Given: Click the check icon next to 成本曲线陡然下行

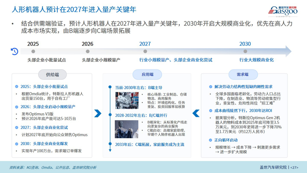Looking at the screenshot, I should tap(210, 111).
